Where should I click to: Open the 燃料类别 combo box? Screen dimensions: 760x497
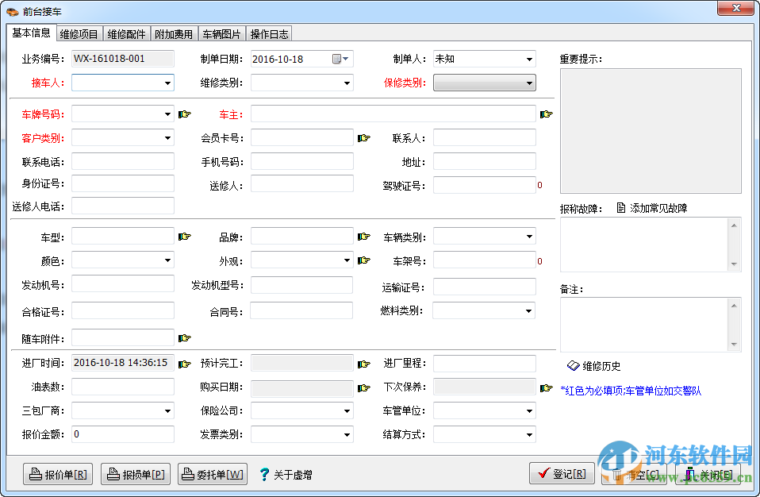pyautogui.click(x=528, y=310)
